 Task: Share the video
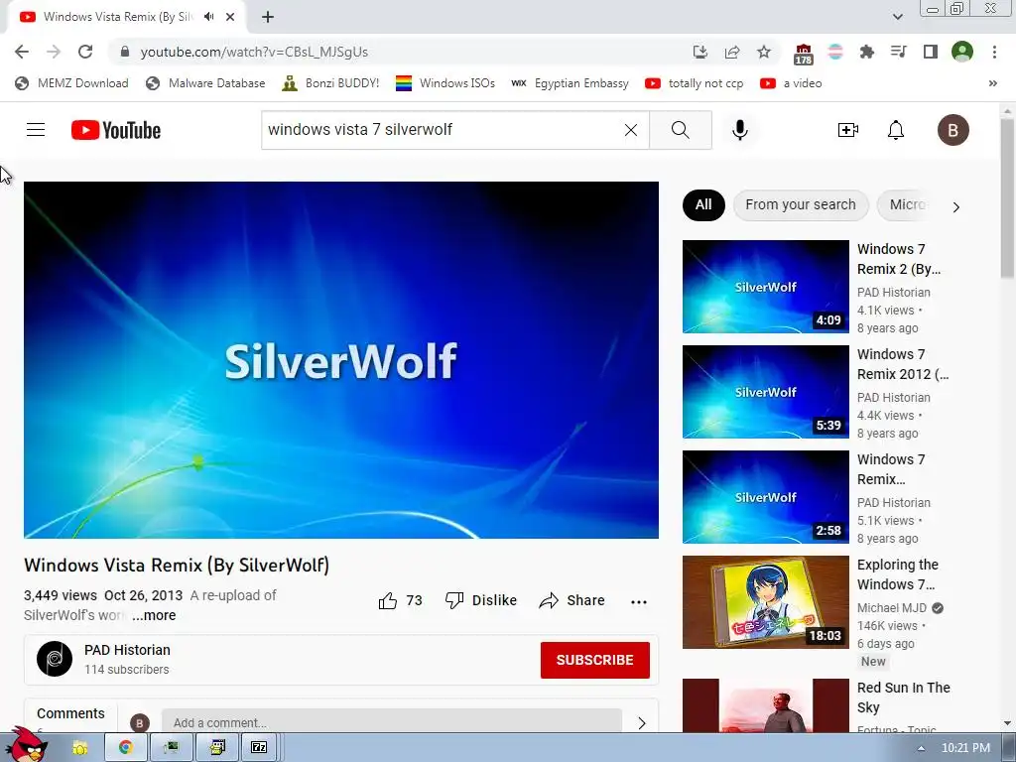[571, 600]
